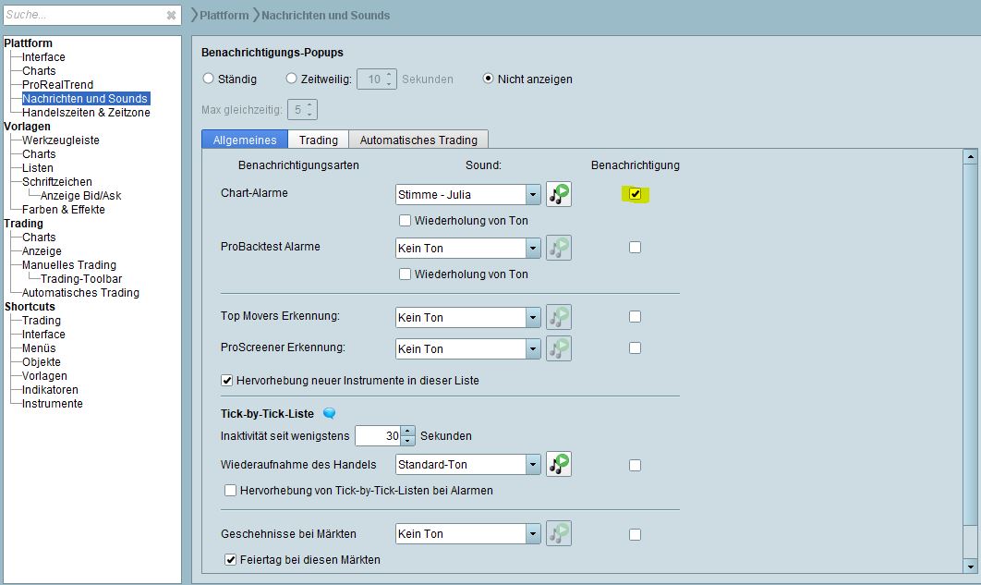
Task: Select the Ständig radio button
Action: coord(209,79)
